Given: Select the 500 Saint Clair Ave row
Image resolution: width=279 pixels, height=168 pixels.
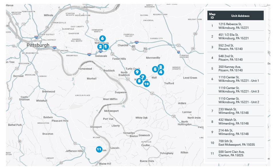Looking at the screenshot, I should [x=235, y=153].
